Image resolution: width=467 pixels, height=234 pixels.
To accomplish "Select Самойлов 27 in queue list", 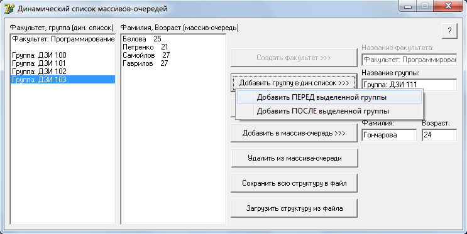I will [x=173, y=55].
